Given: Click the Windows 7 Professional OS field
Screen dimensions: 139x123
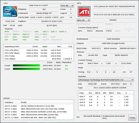Looking at the screenshot, I should coord(104,117).
